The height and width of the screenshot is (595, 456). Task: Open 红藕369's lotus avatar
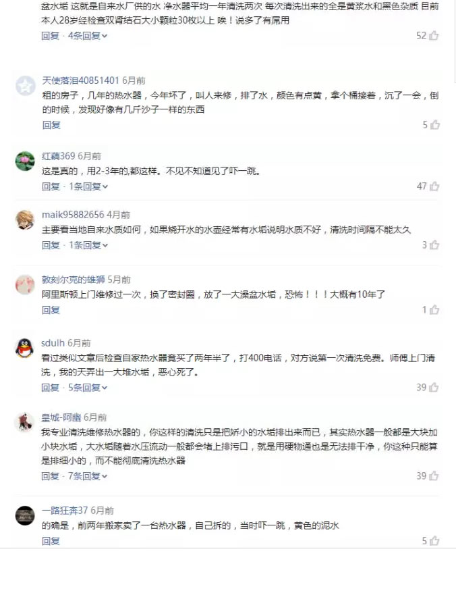pyautogui.click(x=25, y=161)
